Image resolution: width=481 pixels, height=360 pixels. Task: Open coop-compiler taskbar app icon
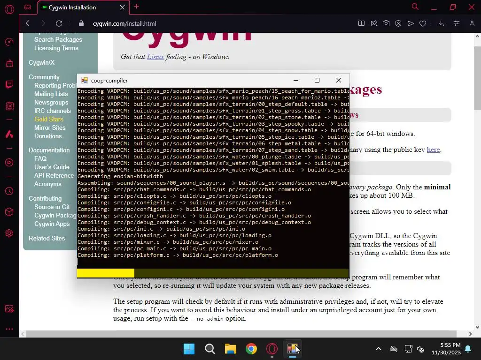click(293, 349)
